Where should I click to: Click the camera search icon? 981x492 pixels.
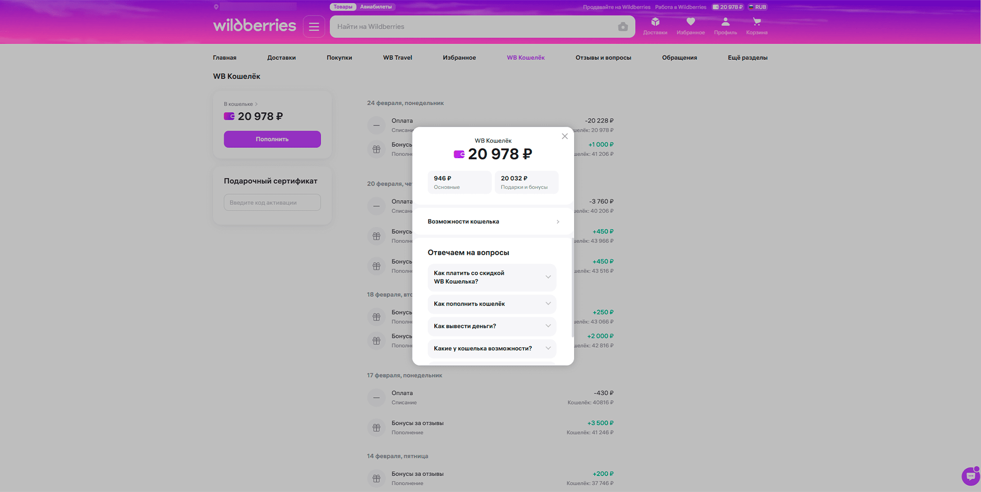click(x=622, y=27)
